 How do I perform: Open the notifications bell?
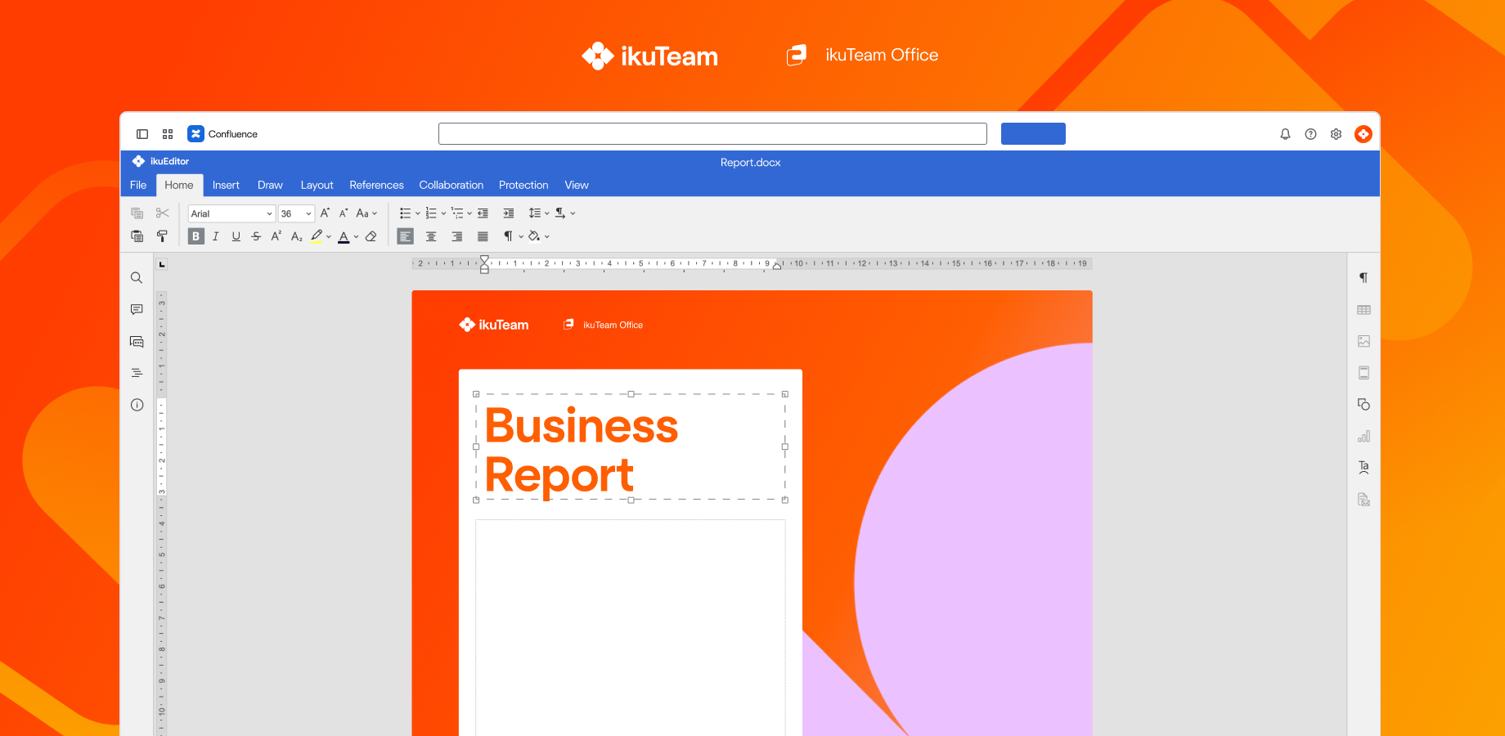click(1285, 133)
